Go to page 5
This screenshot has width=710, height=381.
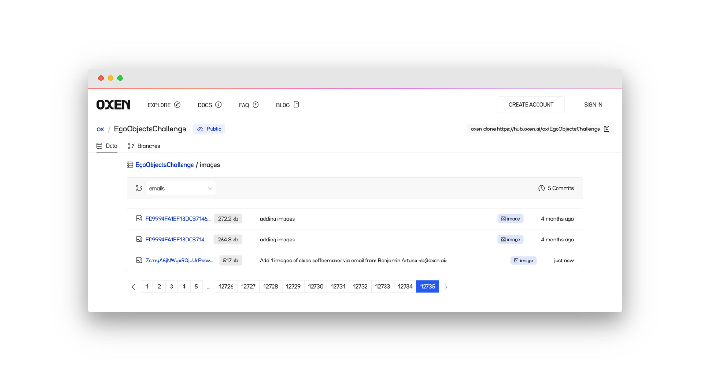point(196,286)
